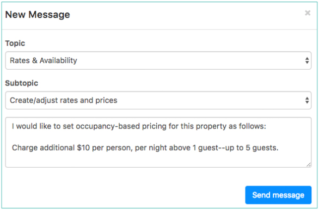Send the message
Image resolution: width=319 pixels, height=210 pixels.
click(x=278, y=195)
